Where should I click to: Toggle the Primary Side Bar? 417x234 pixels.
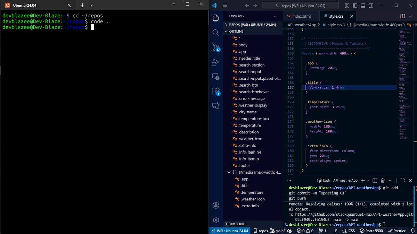[x=354, y=5]
